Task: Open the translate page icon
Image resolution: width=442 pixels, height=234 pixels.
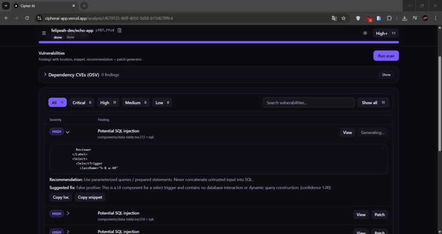Action: 334,18
